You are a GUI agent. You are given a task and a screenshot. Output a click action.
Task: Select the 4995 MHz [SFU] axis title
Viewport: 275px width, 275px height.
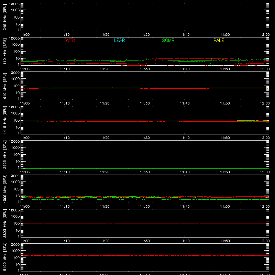4,189
